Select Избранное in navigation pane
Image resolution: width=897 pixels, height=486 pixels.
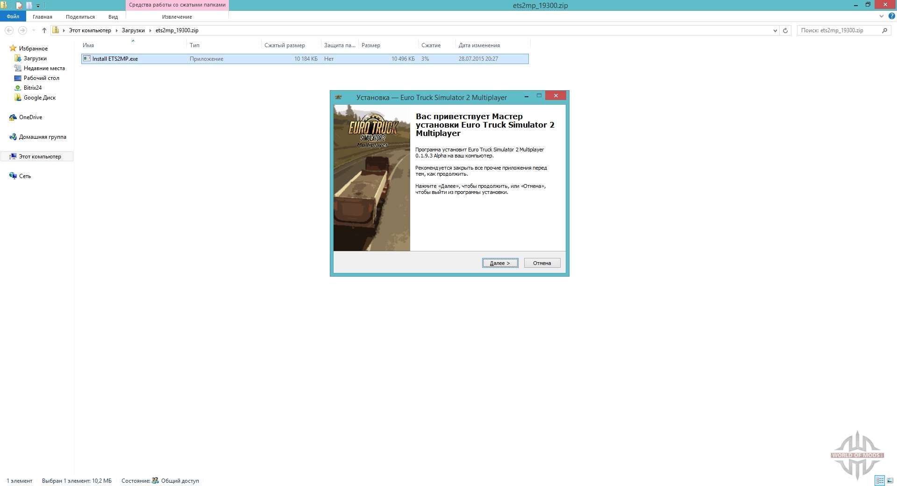pyautogui.click(x=33, y=49)
